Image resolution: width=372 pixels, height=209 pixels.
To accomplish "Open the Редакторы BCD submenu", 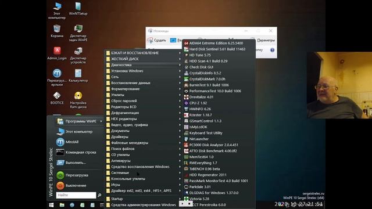I will (x=144, y=107).
